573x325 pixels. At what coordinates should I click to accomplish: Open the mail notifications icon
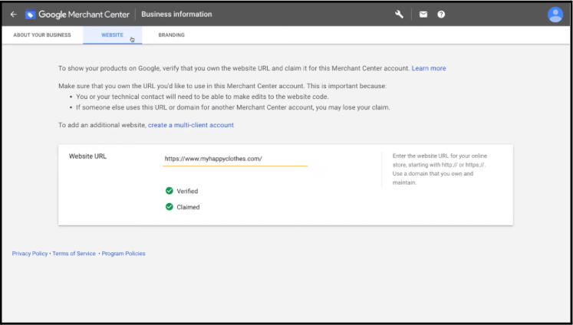tap(423, 15)
